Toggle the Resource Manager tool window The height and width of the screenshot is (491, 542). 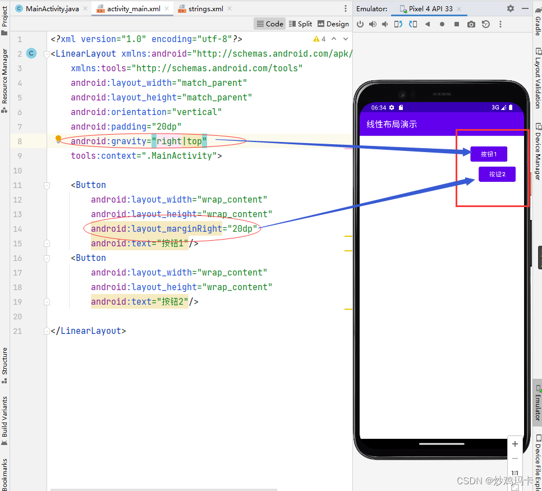tap(4, 81)
